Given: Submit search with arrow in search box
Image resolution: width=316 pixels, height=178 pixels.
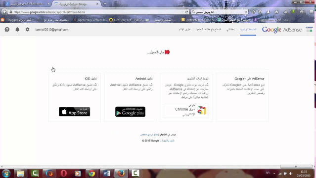Looking at the screenshot, I should pyautogui.click(x=246, y=12).
